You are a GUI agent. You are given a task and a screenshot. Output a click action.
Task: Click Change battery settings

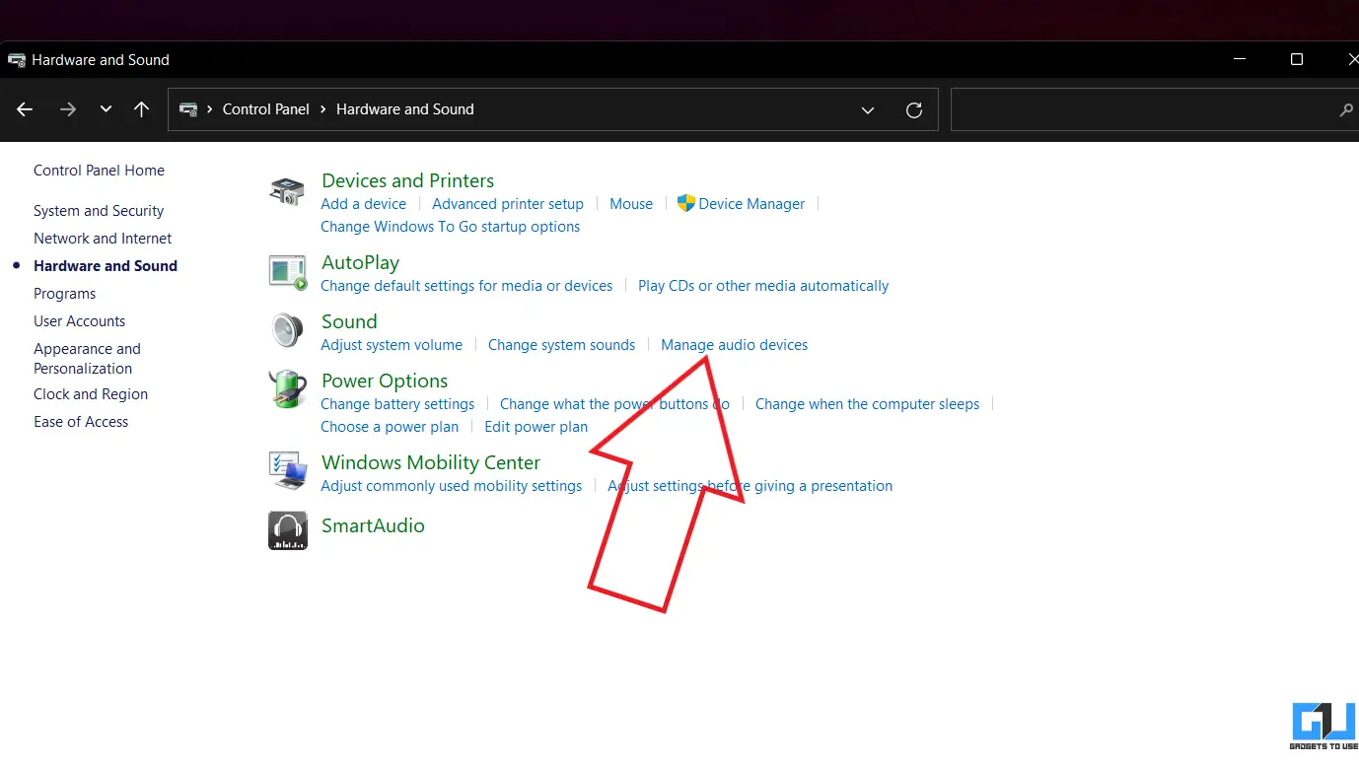click(x=397, y=404)
